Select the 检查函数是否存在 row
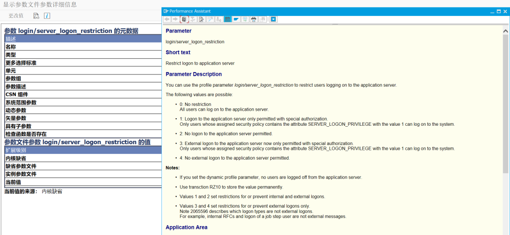 (x=83, y=134)
